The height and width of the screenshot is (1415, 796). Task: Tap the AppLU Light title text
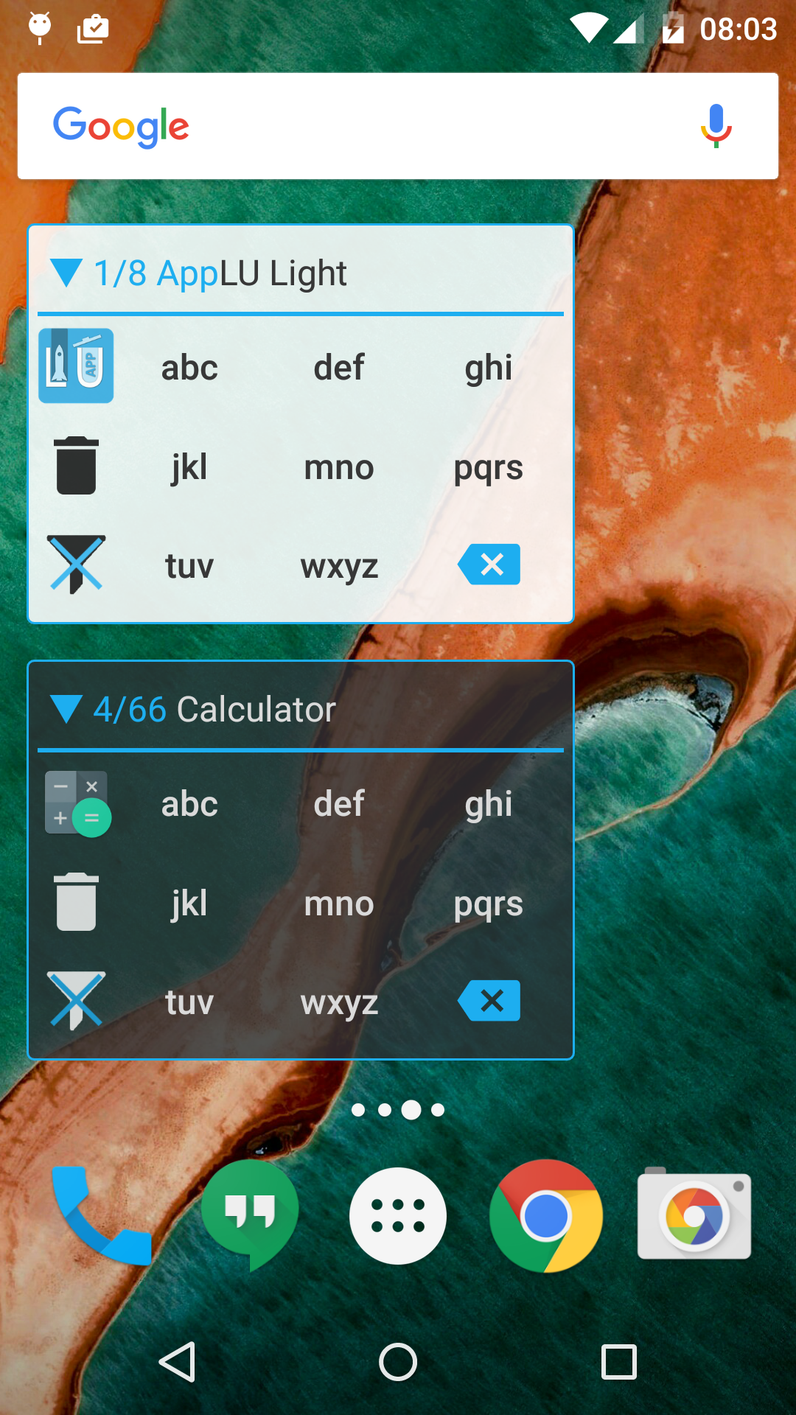click(252, 273)
